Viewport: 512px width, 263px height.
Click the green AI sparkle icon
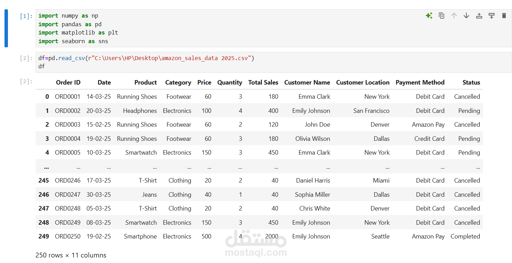[x=429, y=16]
